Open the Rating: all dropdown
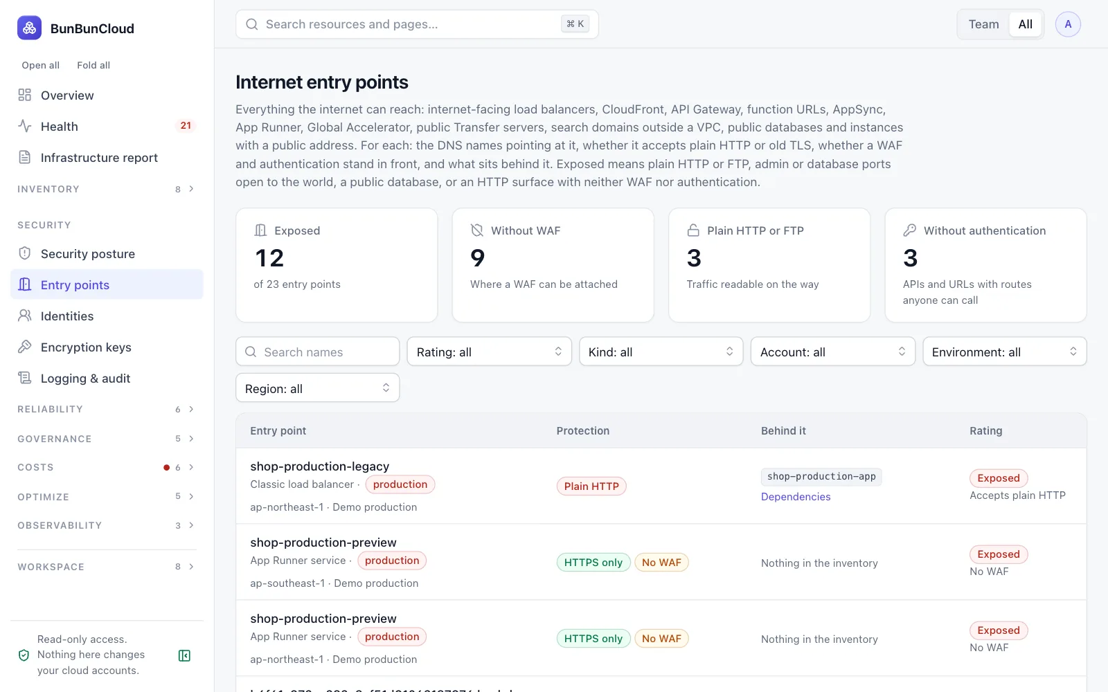Screen dimensions: 1108x692 point(489,352)
